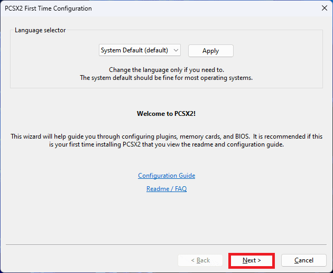This screenshot has width=333, height=273.
Task: Expand the language dropdown chevron arrow
Action: click(176, 50)
